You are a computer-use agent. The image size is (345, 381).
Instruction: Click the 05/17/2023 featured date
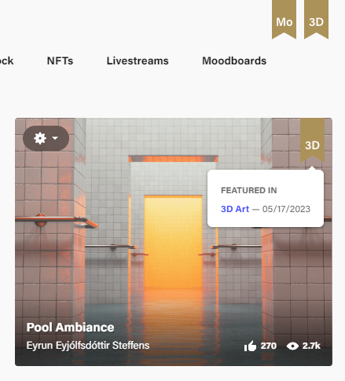(286, 209)
